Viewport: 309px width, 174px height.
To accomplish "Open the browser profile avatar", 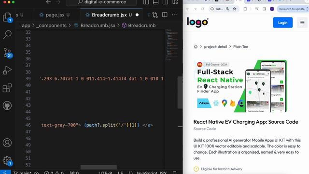I will click(x=272, y=9).
